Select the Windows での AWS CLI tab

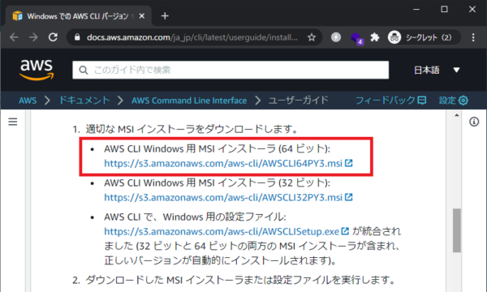click(78, 16)
